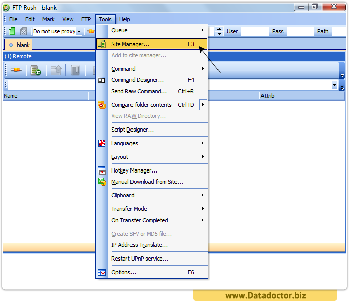Click the port stepper up arrow
Screen dimensions: 349x301
219,29
